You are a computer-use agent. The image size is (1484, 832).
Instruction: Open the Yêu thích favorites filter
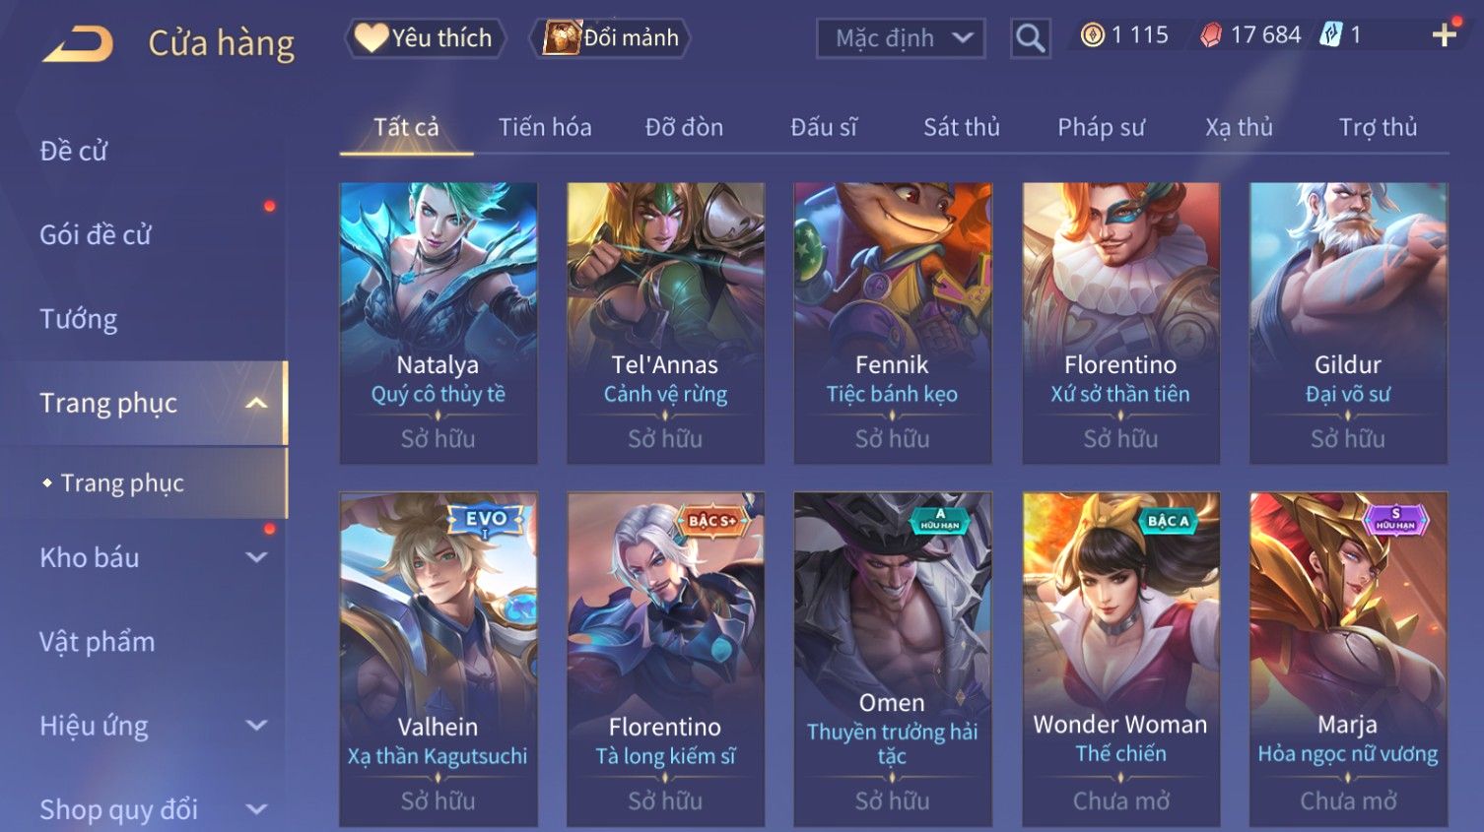[x=425, y=38]
